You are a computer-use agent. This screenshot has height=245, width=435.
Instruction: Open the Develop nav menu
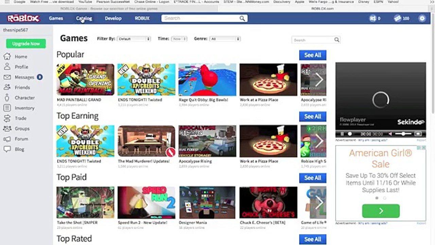[x=113, y=18]
